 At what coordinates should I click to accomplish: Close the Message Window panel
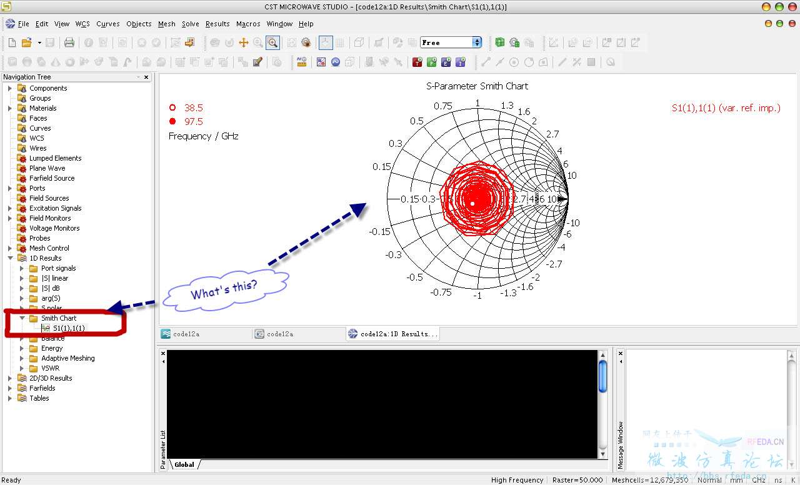621,353
